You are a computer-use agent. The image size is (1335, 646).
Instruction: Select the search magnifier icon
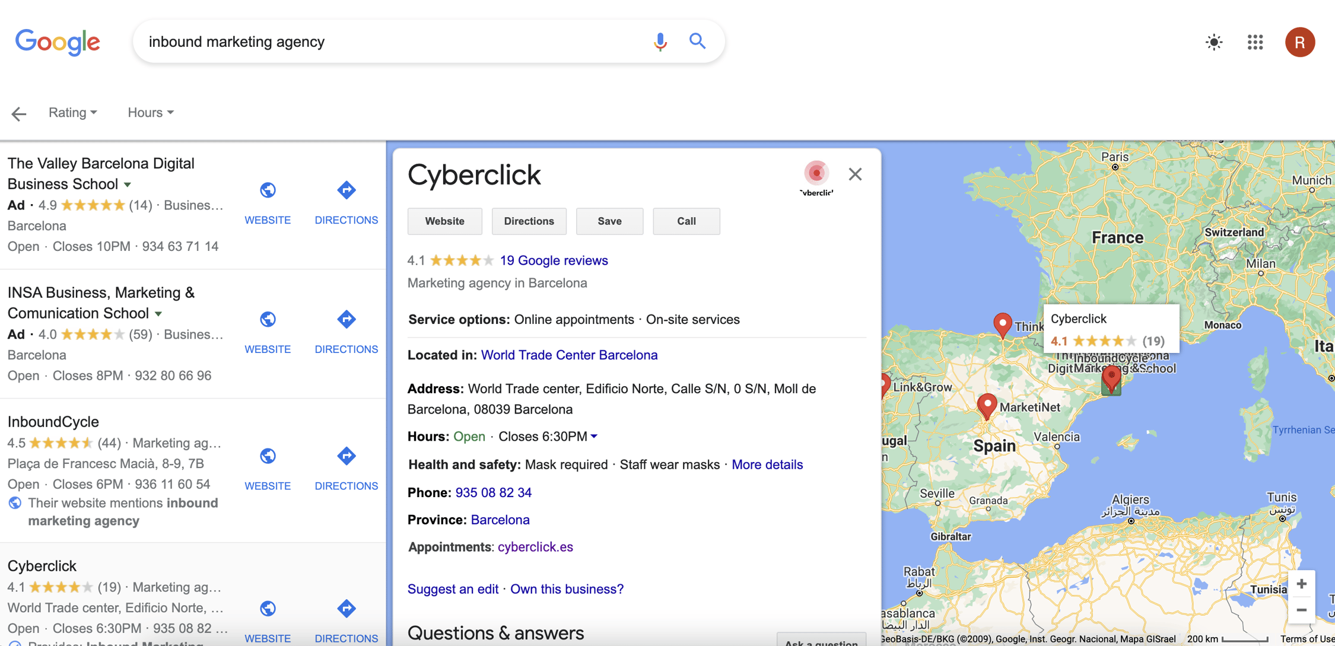698,42
